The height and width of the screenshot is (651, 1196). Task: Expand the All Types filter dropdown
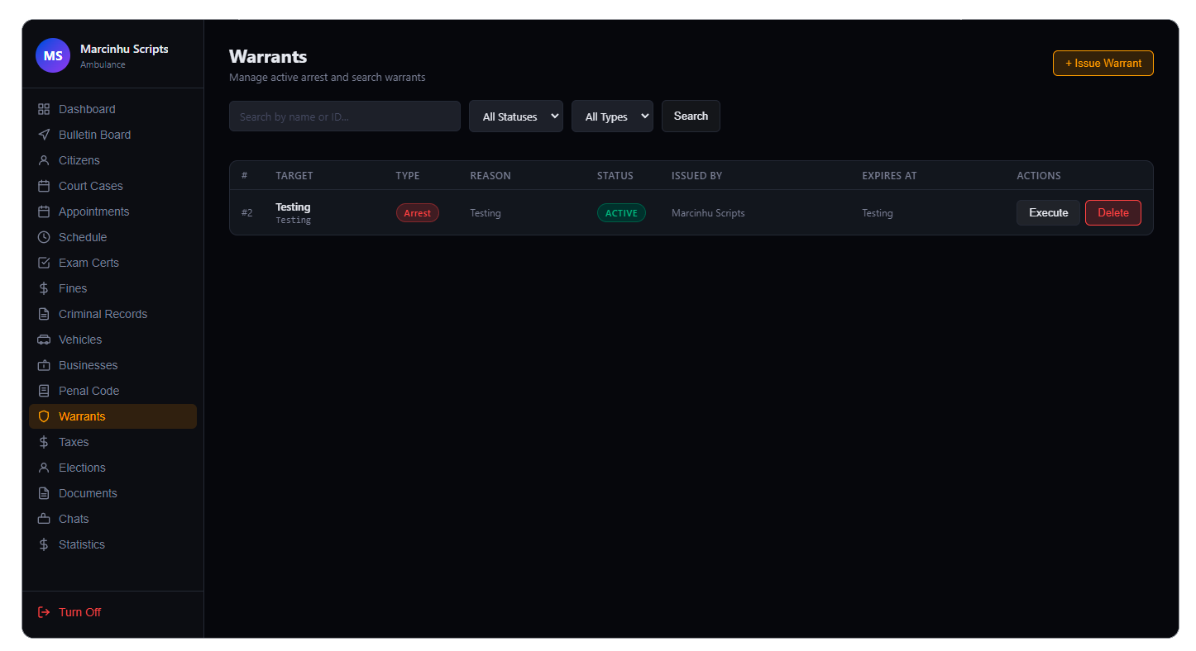[612, 116]
